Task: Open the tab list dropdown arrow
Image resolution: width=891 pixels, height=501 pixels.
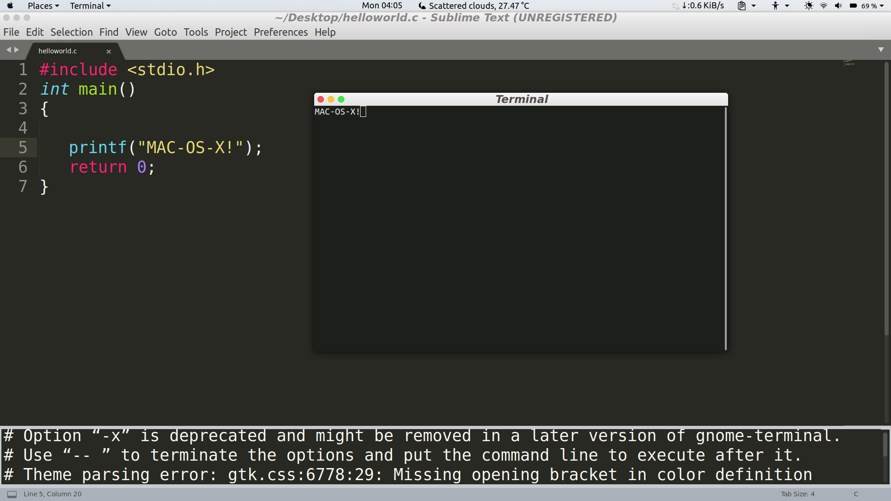Action: pos(881,50)
